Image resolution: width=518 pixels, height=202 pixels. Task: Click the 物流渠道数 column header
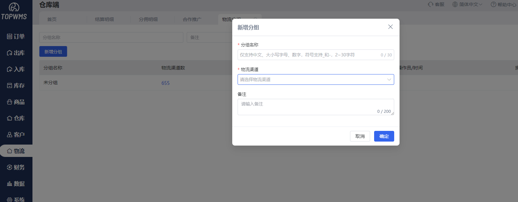coord(173,68)
